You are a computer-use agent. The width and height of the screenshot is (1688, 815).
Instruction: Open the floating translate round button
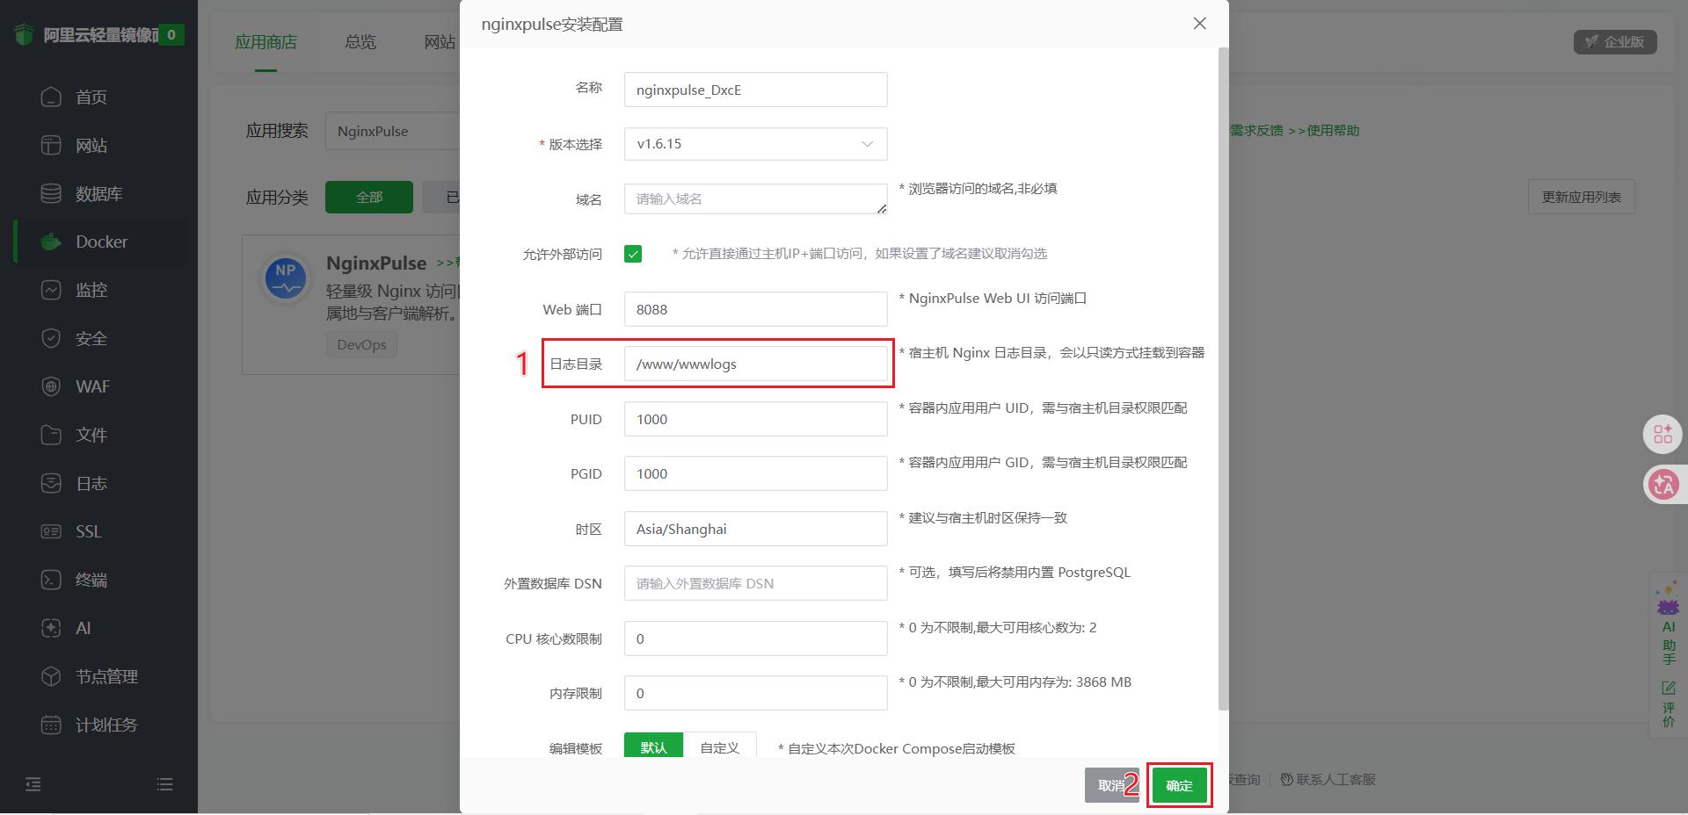(x=1663, y=484)
